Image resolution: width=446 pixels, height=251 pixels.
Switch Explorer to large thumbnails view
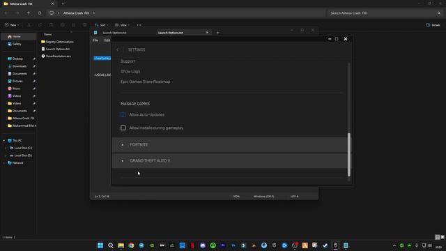pyautogui.click(x=443, y=237)
